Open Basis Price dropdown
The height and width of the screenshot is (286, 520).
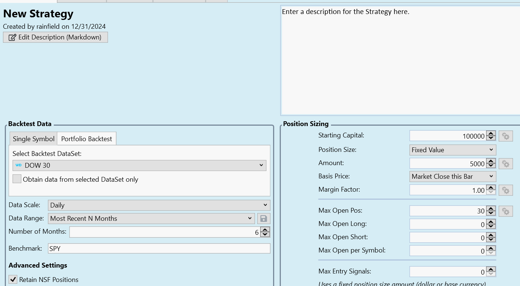453,177
